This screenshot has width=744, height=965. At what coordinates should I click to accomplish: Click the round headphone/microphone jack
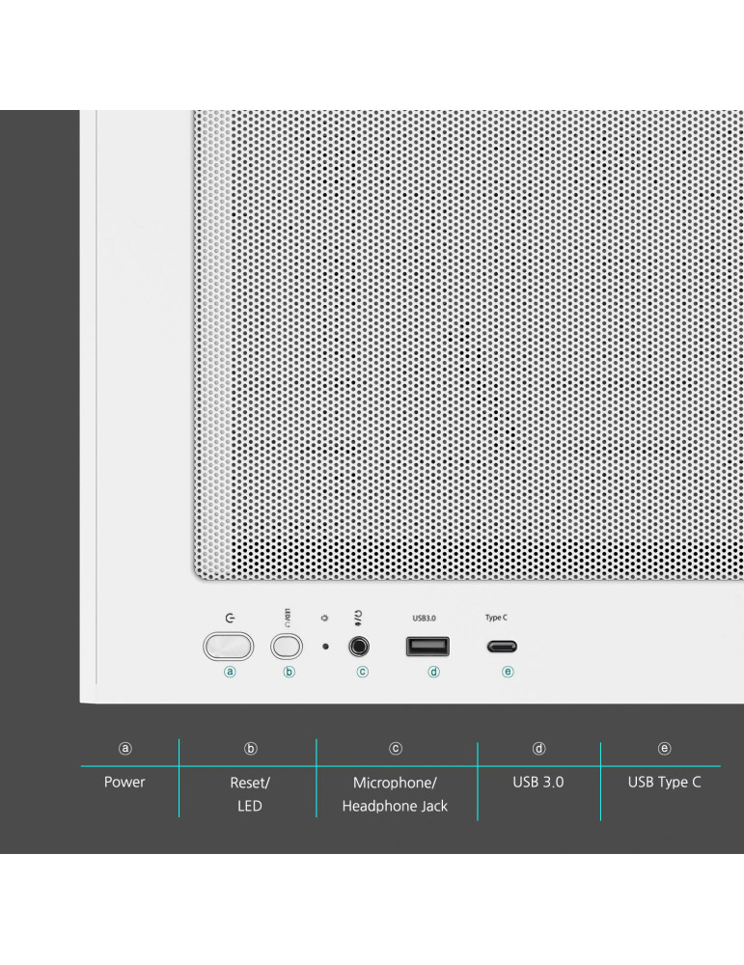click(x=362, y=646)
